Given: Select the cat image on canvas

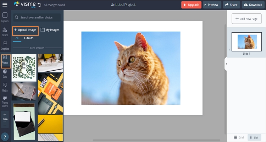Looking at the screenshot, I should (131, 68).
